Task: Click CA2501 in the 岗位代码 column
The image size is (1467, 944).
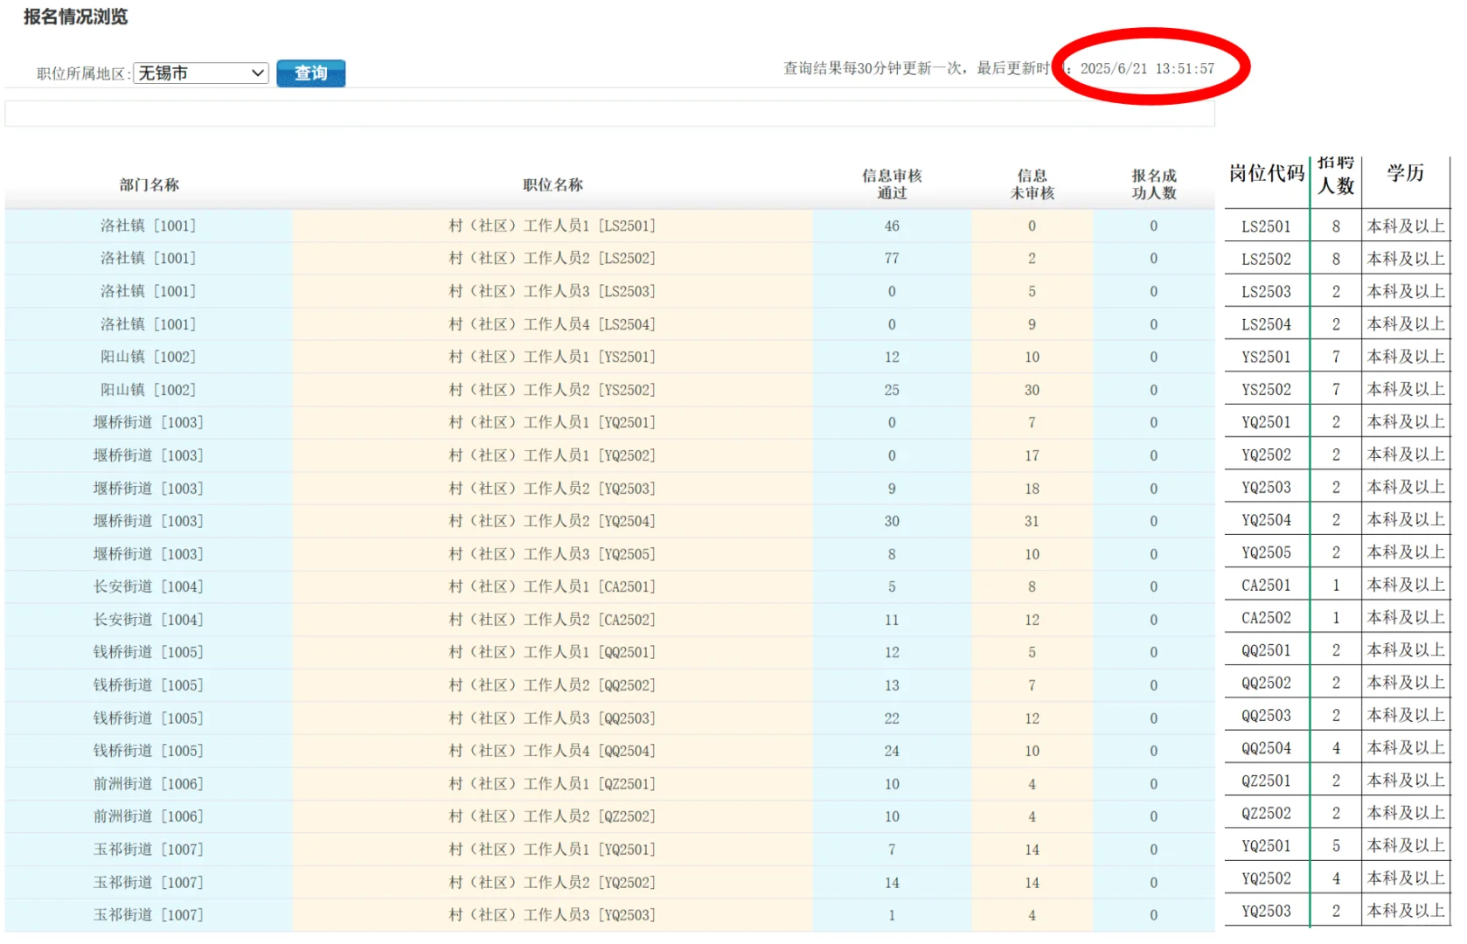Action: (x=1266, y=586)
